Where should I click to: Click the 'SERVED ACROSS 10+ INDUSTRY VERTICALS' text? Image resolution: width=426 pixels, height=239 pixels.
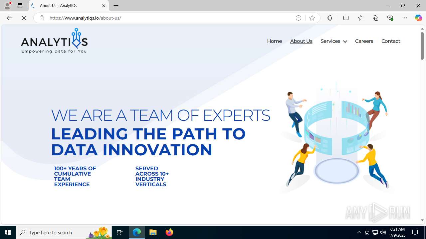[152, 176]
